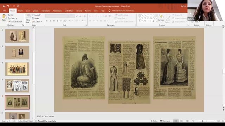This screenshot has height=126, width=225.
Task: Expand the shapes gallery More arrow
Action: click(x=156, y=21)
